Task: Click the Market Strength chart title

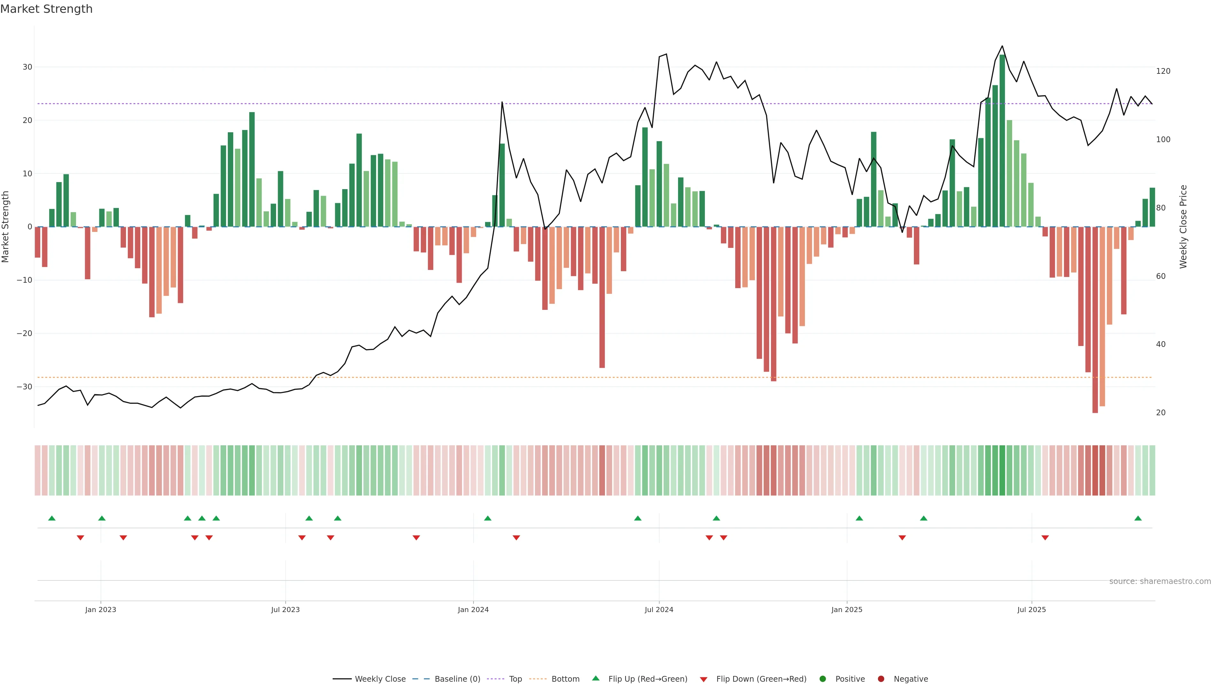Action: point(46,9)
